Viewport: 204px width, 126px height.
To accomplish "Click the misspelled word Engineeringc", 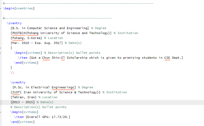I will tap(64, 87).
